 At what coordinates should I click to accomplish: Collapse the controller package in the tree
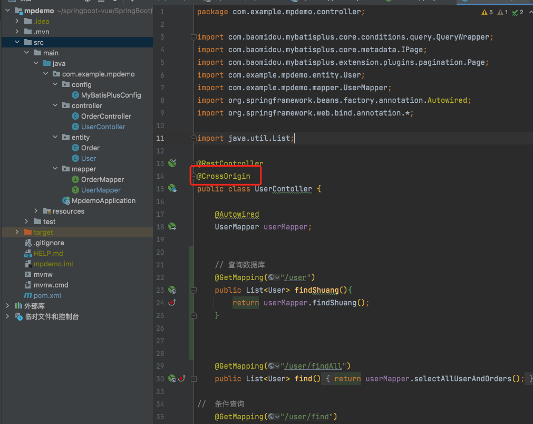(55, 105)
